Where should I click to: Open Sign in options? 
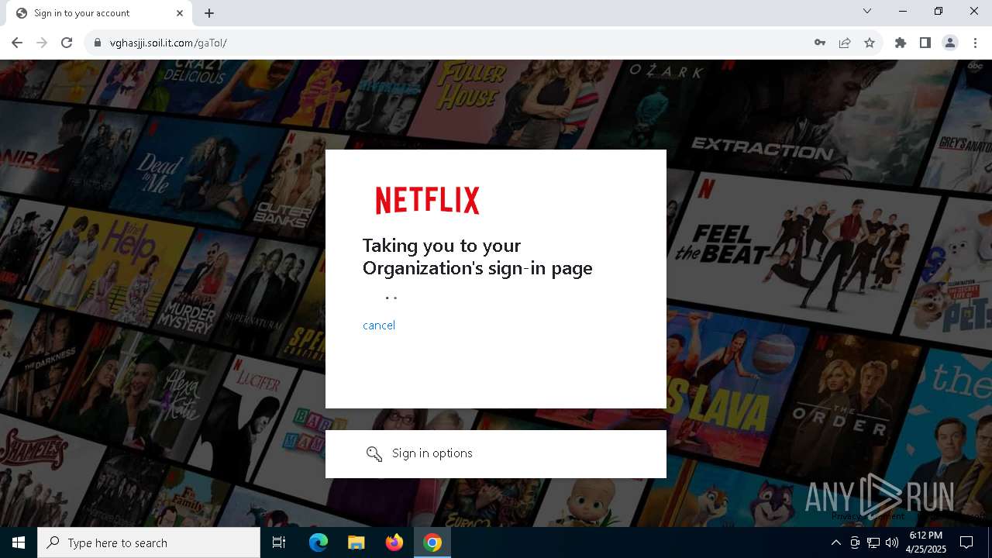click(x=496, y=454)
